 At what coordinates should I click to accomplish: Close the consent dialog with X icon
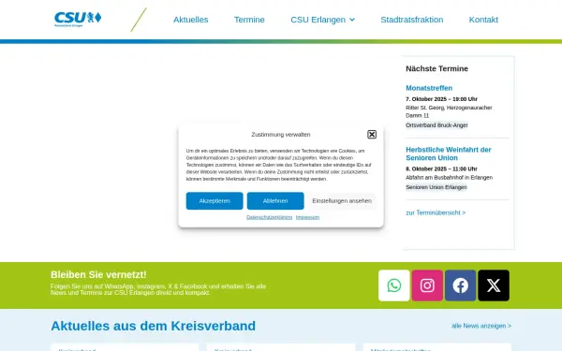click(372, 134)
